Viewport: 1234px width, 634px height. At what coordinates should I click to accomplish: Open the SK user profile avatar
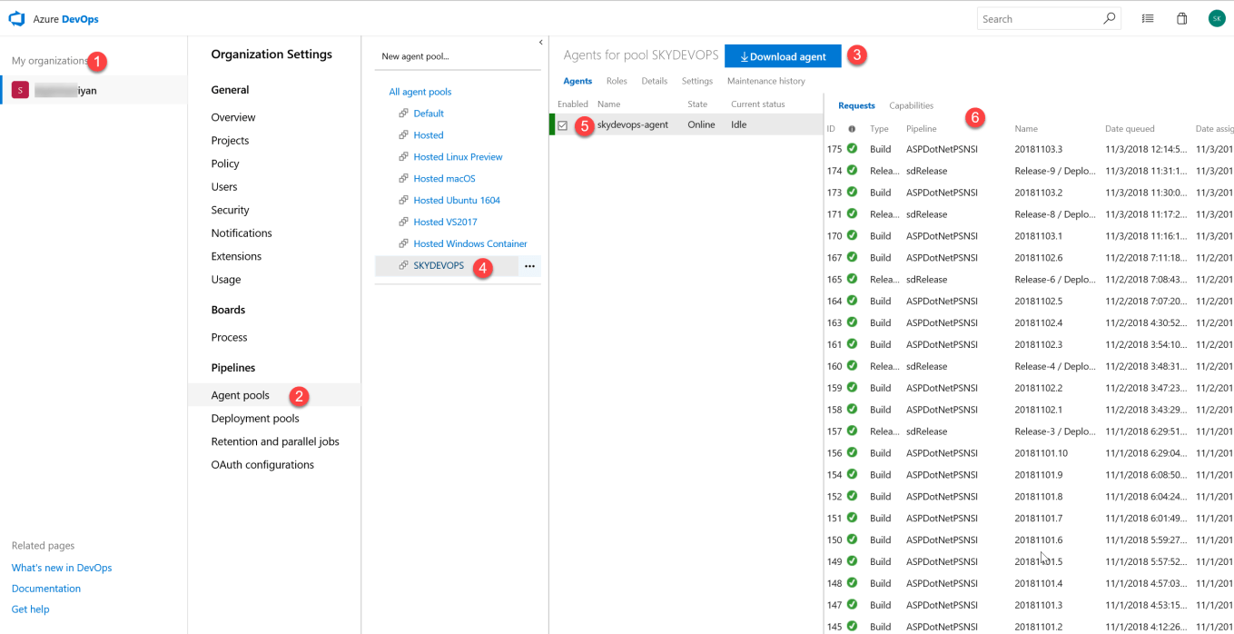coord(1216,18)
